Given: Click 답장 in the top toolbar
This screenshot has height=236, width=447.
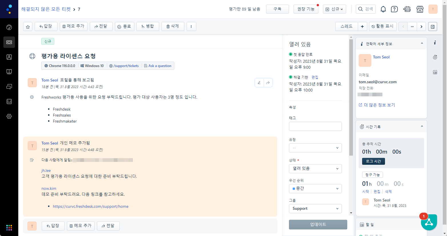Looking at the screenshot, I should point(46,27).
